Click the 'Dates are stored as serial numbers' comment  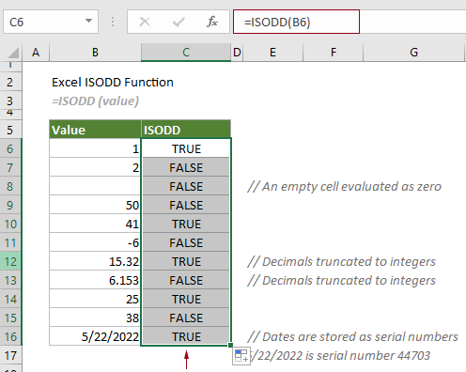352,336
